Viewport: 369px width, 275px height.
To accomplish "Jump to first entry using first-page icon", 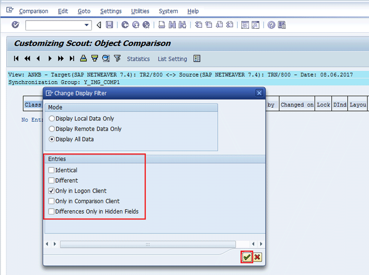I will click(x=16, y=58).
